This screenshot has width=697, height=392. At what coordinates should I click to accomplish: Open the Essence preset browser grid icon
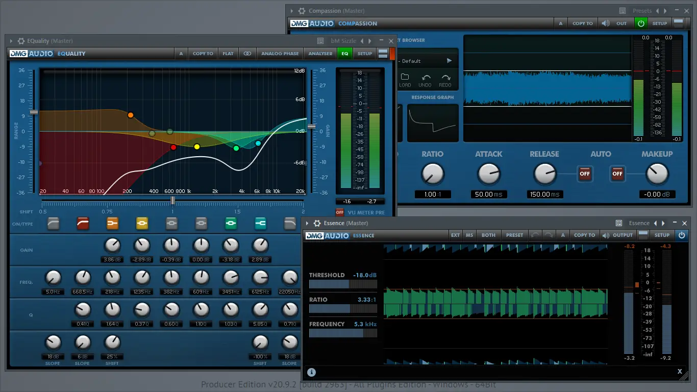pos(619,223)
